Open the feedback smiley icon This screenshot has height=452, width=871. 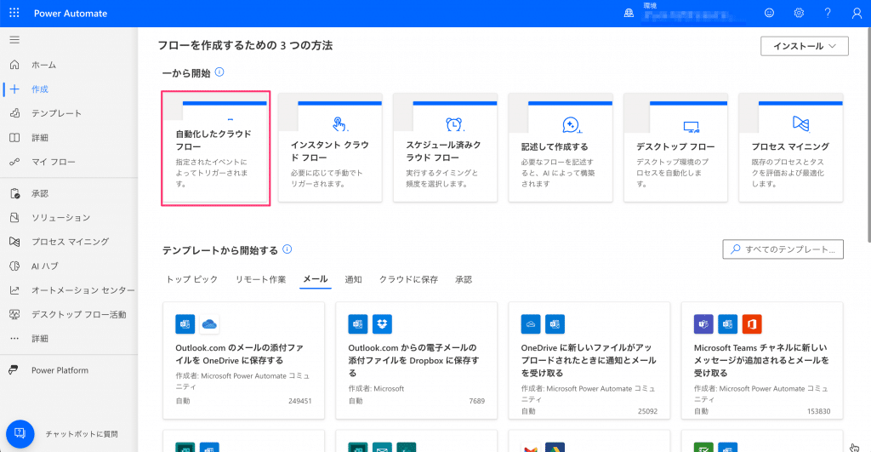coord(769,13)
